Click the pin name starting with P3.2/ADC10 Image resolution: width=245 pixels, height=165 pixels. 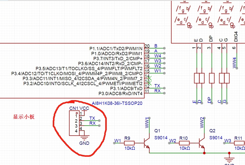[83, 84]
